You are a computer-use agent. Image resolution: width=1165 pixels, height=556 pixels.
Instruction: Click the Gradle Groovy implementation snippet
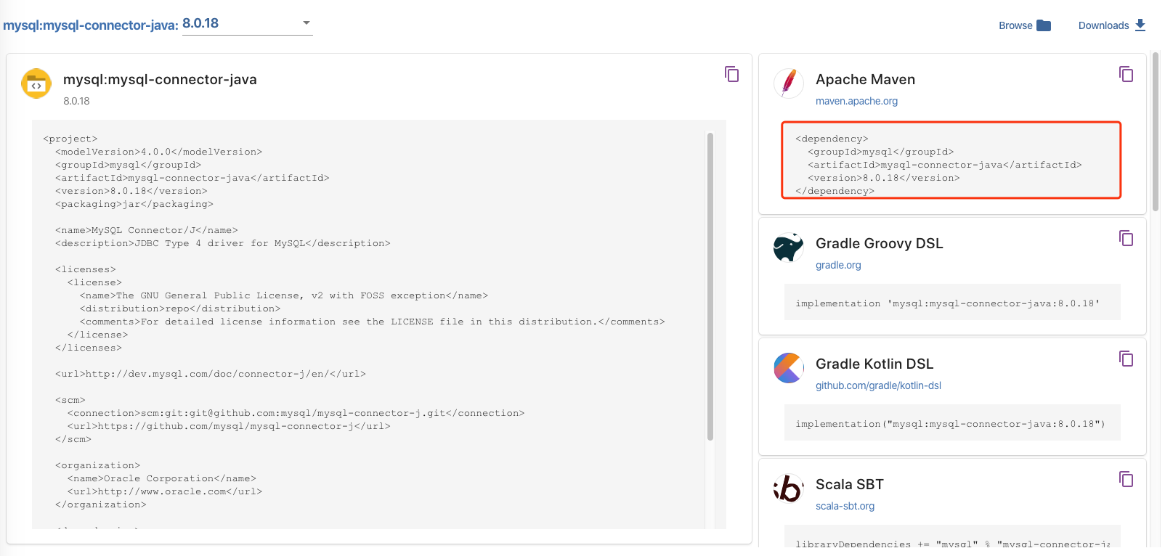click(948, 303)
